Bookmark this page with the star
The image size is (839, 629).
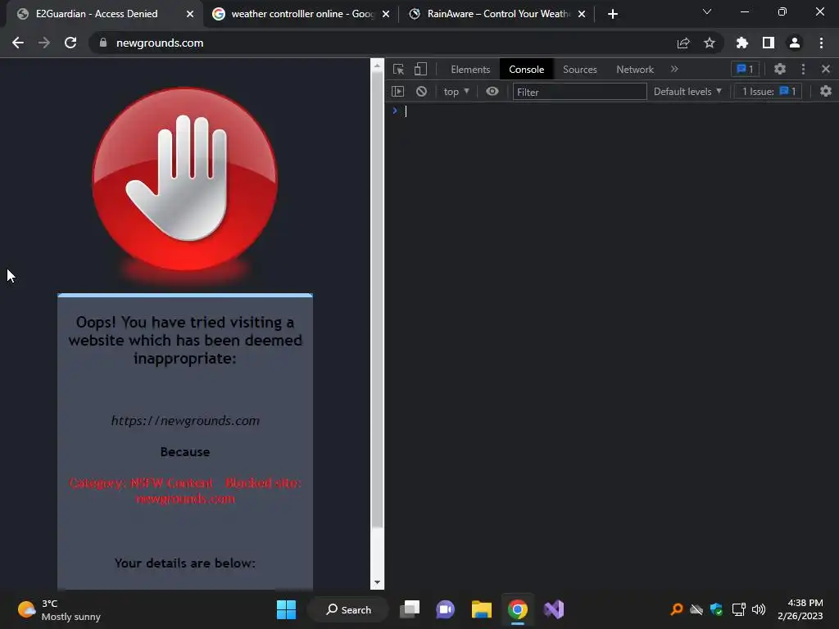(710, 43)
